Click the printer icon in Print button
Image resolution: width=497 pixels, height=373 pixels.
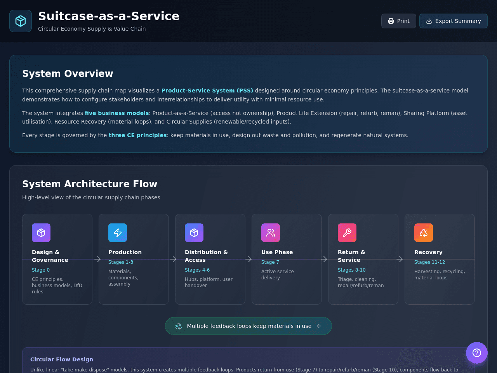(391, 21)
